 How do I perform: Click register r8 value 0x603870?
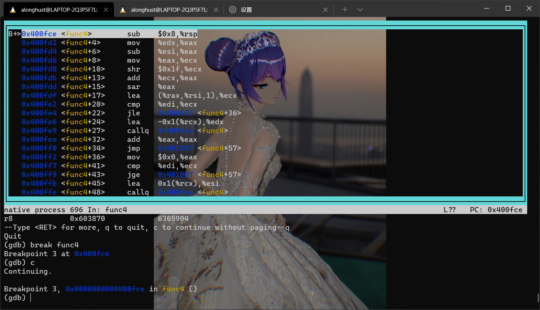(88, 218)
